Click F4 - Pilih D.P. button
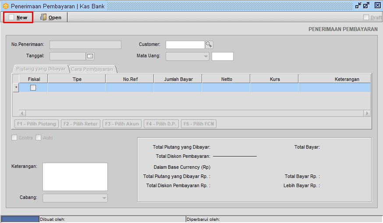The image size is (383, 223). 161,124
